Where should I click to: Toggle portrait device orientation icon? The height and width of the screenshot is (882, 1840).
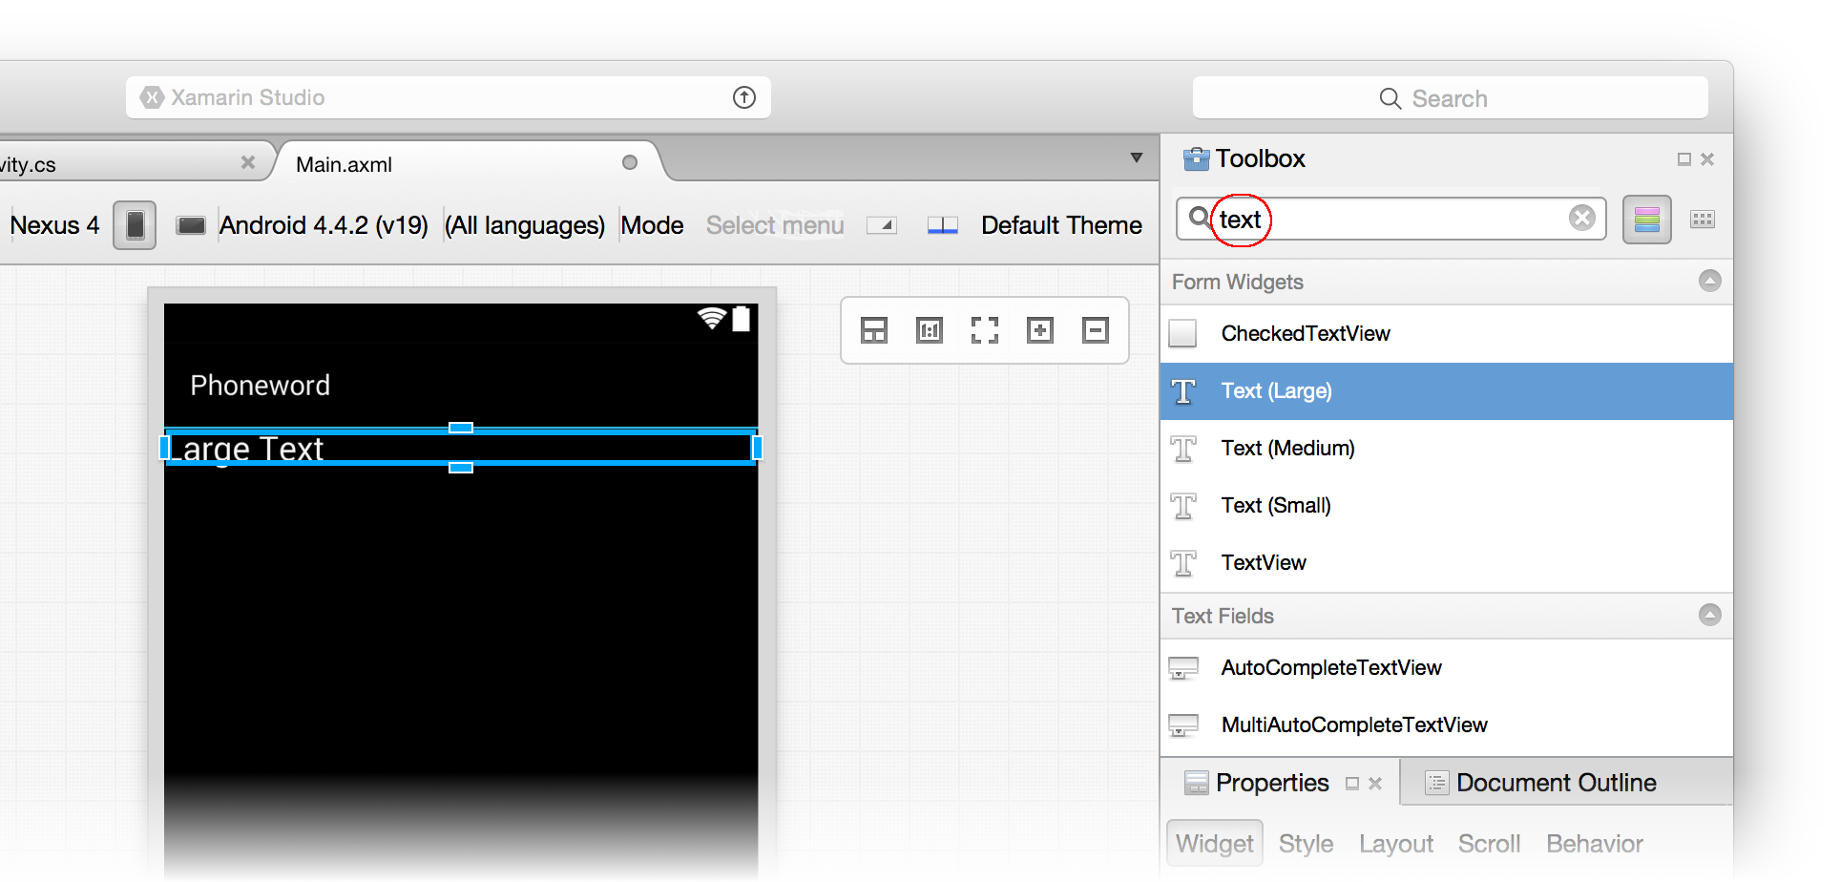pos(135,225)
